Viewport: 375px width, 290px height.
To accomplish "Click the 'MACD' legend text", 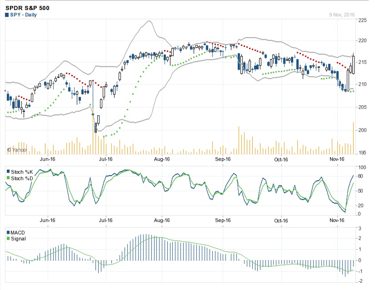I will pyautogui.click(x=18, y=232).
